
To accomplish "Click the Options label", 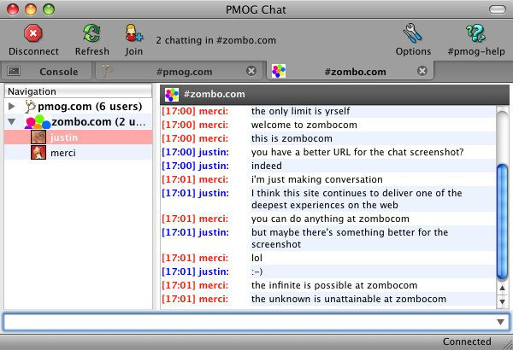I will (413, 51).
